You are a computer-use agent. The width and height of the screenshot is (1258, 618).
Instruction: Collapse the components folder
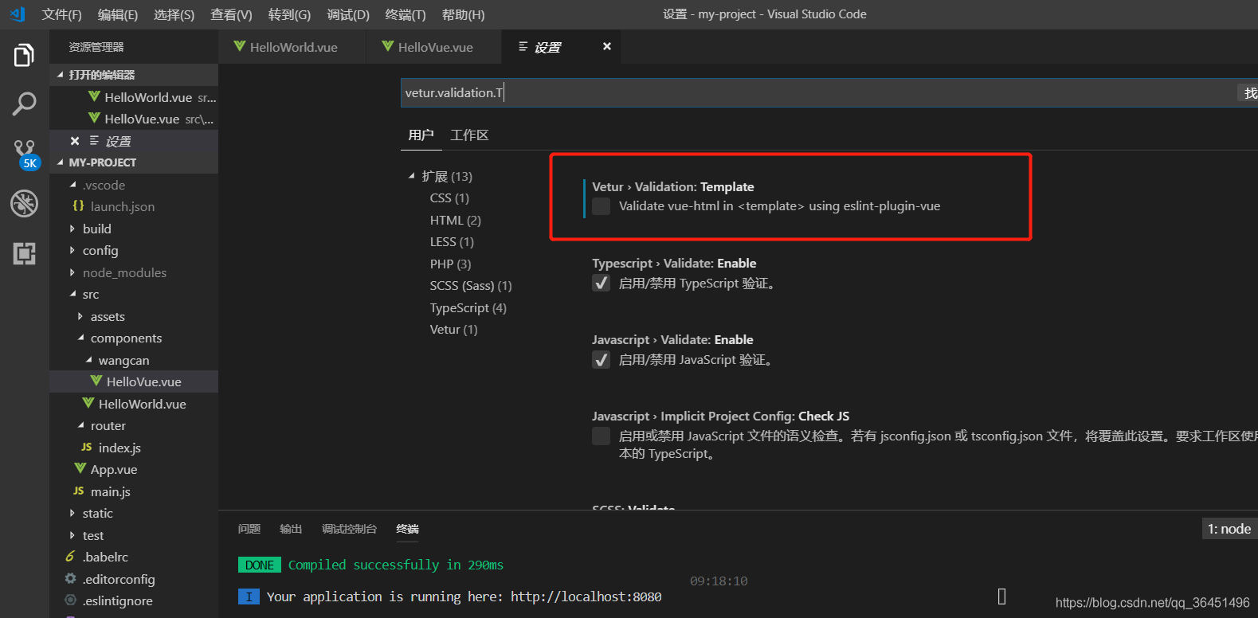[x=81, y=338]
